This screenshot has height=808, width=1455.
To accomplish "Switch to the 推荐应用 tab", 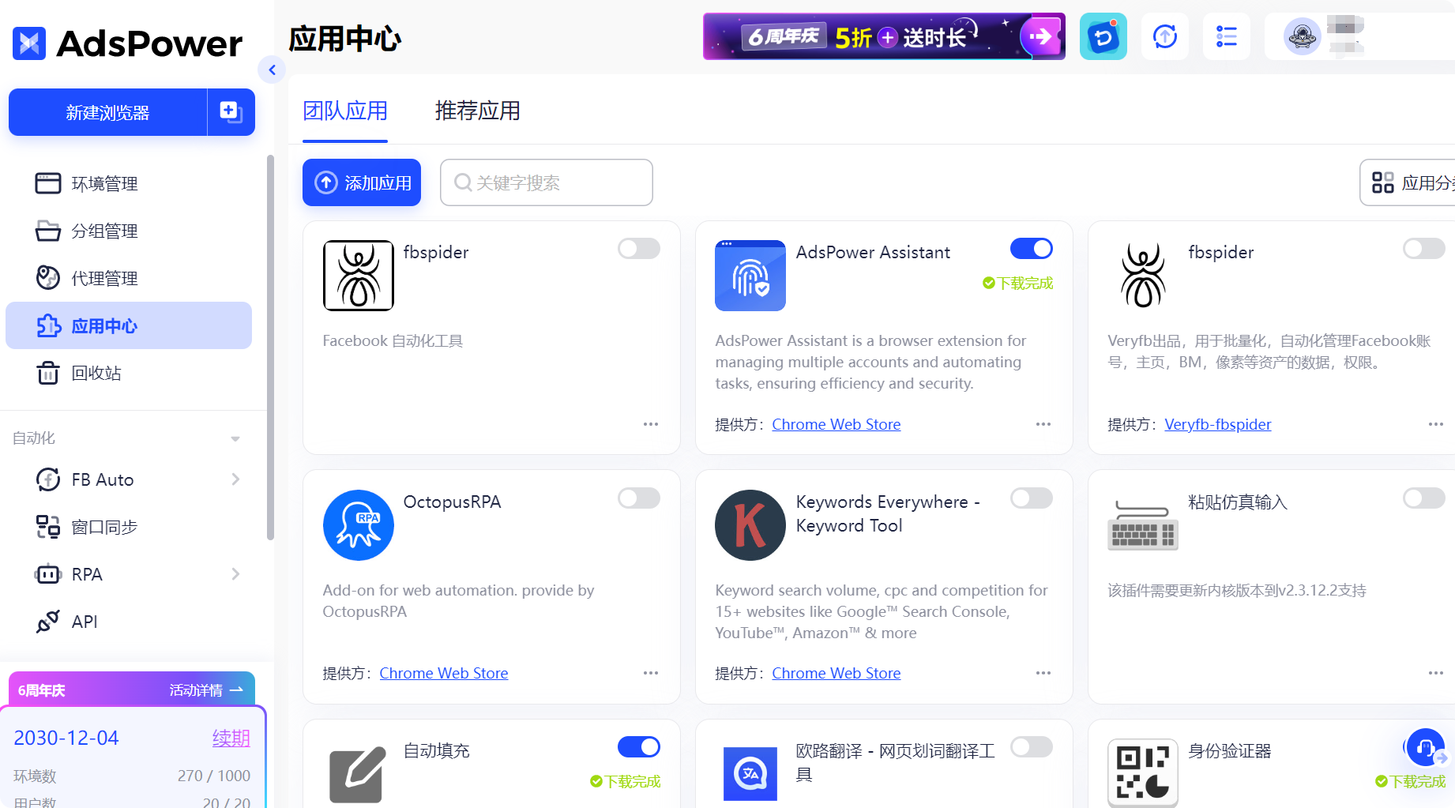I will [478, 111].
